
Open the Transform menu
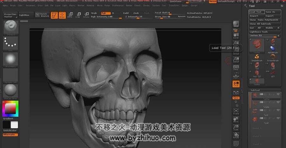(174, 6)
